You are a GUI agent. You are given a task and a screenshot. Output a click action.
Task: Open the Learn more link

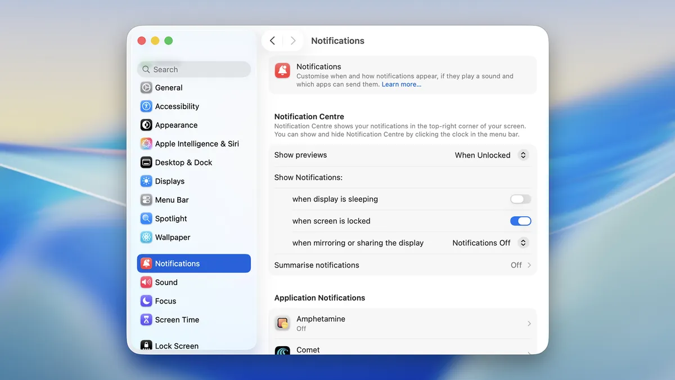(402, 84)
